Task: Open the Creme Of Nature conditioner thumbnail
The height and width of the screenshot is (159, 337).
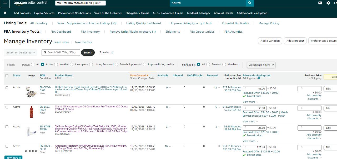Action: click(31, 112)
